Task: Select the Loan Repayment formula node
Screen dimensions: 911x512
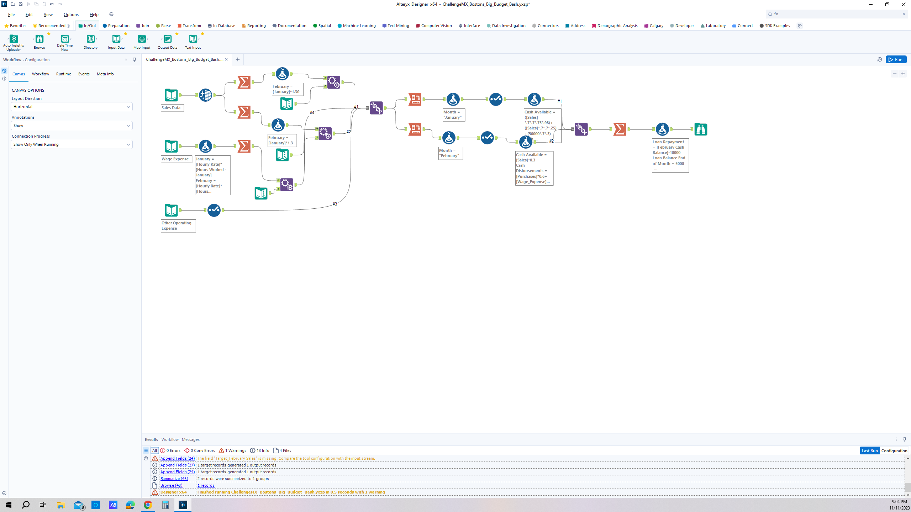Action: point(662,129)
